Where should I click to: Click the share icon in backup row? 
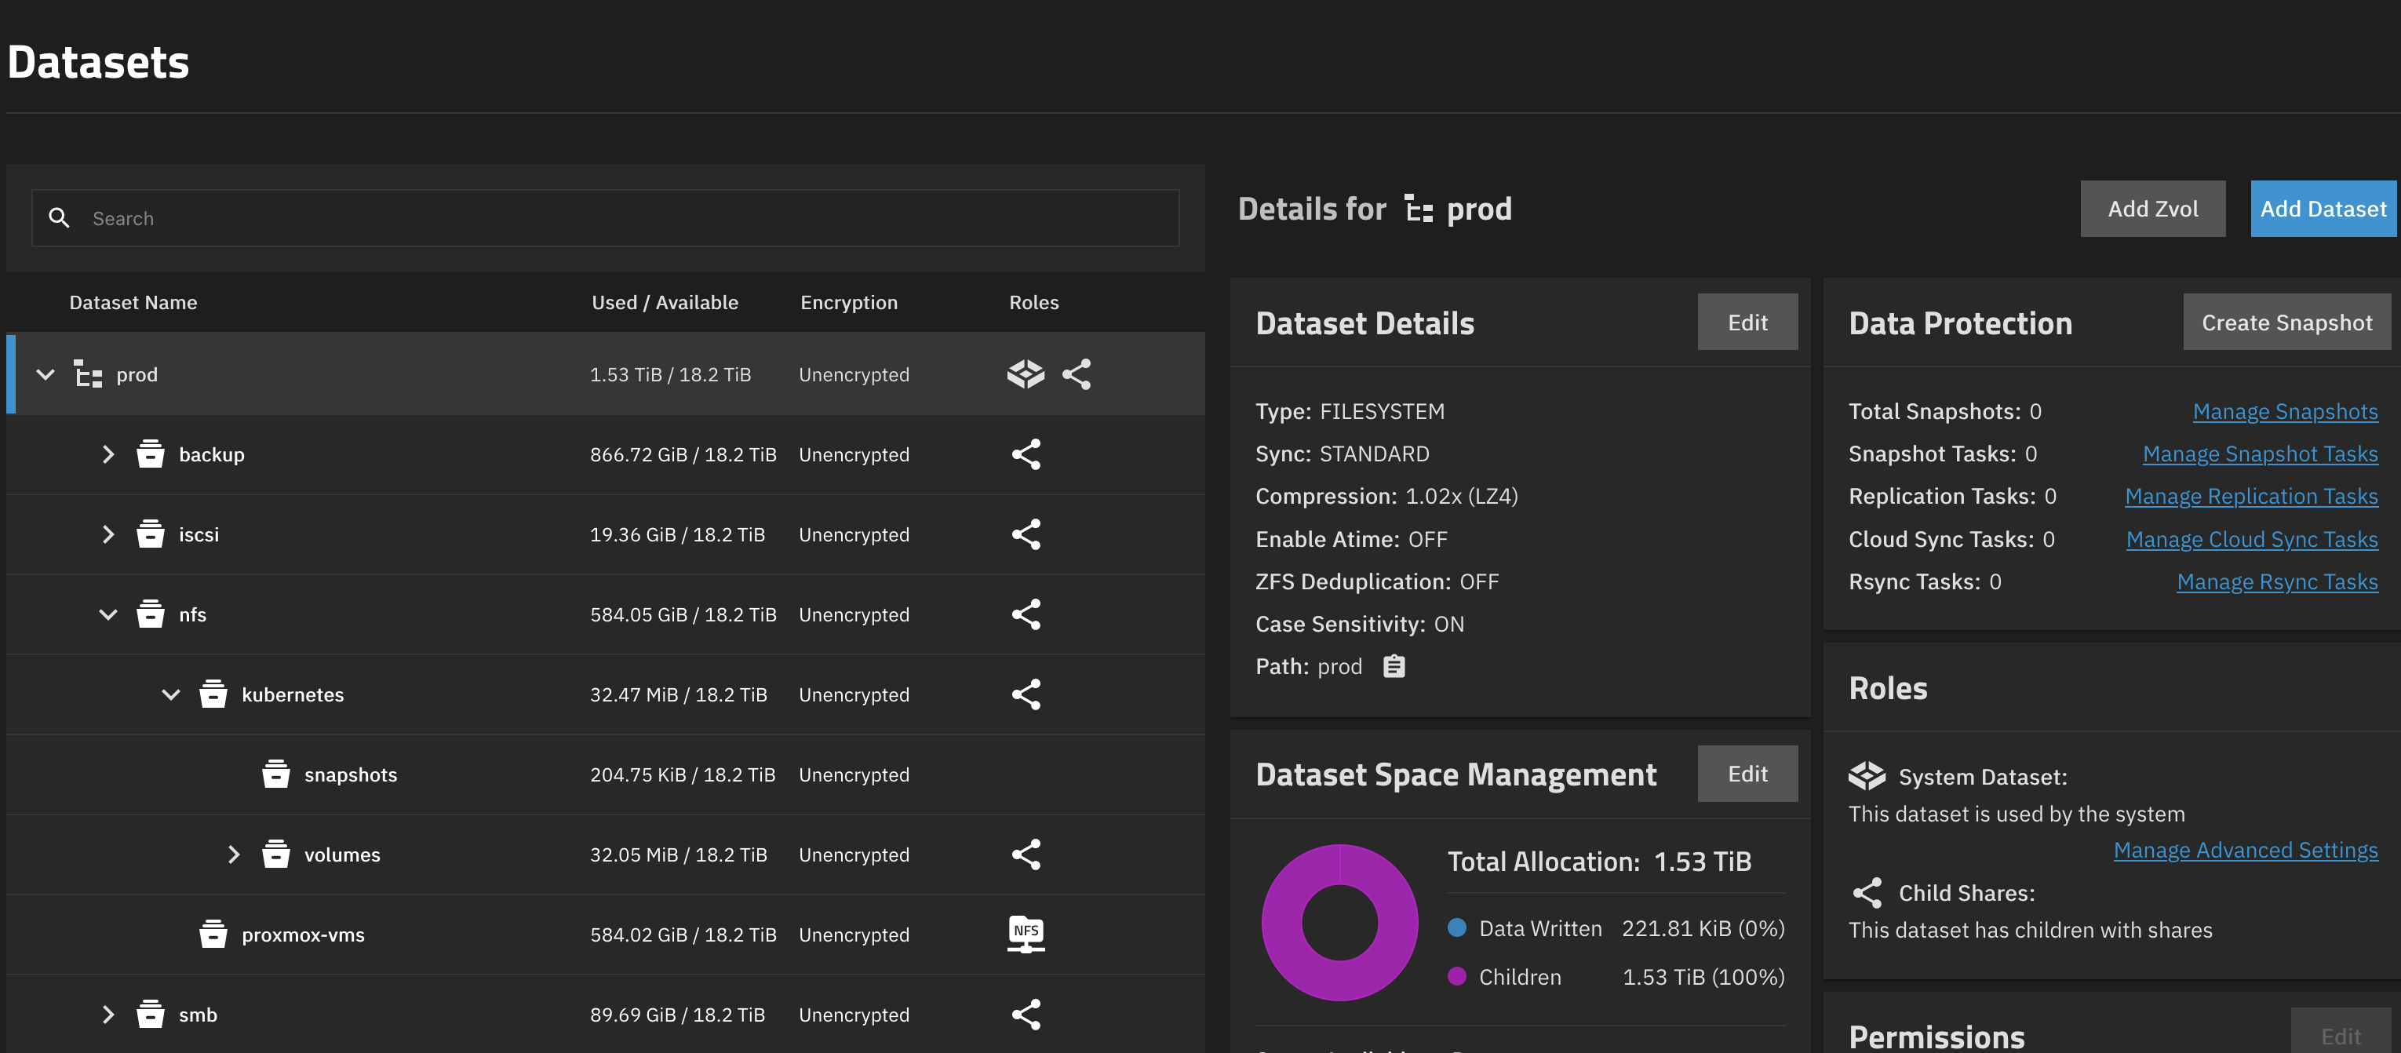(1026, 454)
